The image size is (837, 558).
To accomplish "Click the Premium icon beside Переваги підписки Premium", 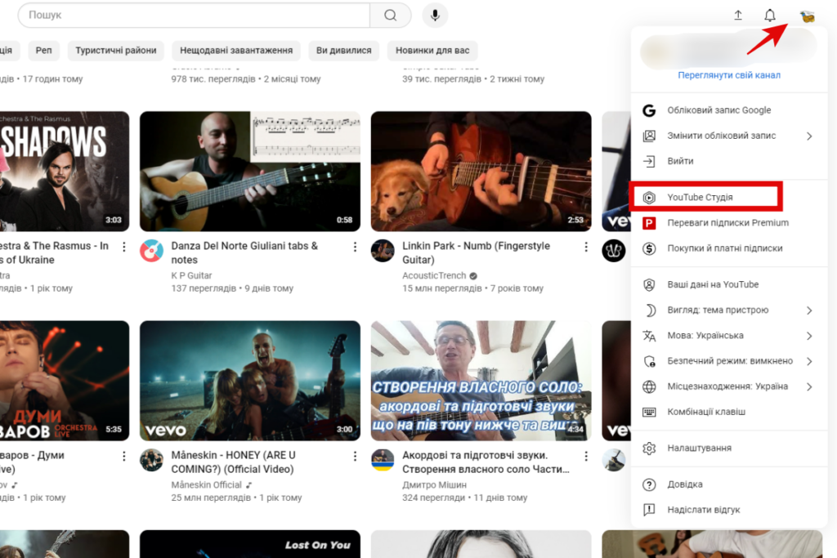I will click(651, 222).
